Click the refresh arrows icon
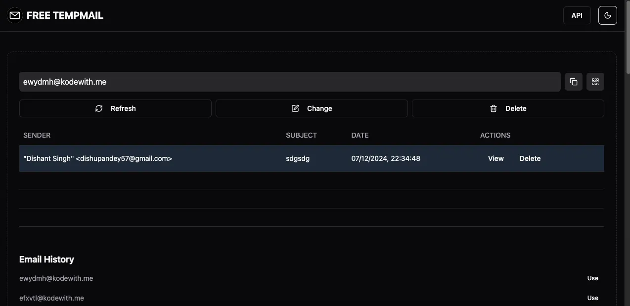 coord(99,108)
